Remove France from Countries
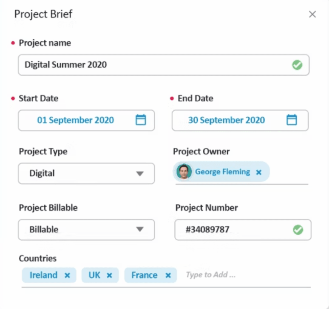329x309 pixels. 168,275
